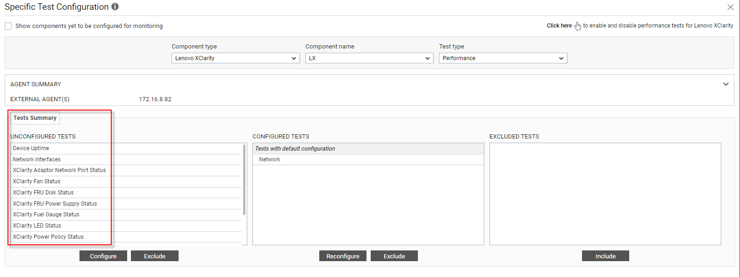Viewport: 740px width, 277px height.
Task: Click the external agent IP 172.16.8.82
Action: point(155,99)
